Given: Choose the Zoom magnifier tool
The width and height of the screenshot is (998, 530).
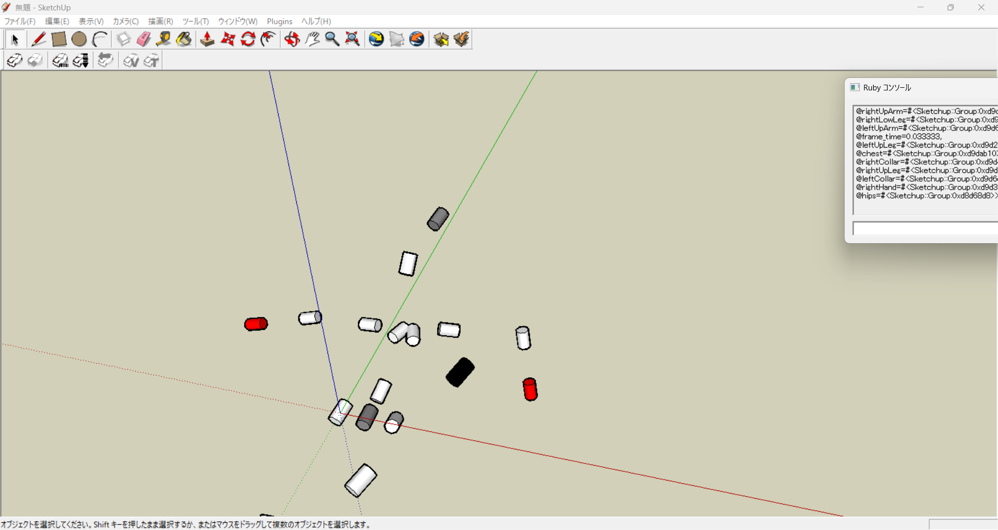Looking at the screenshot, I should (x=332, y=39).
